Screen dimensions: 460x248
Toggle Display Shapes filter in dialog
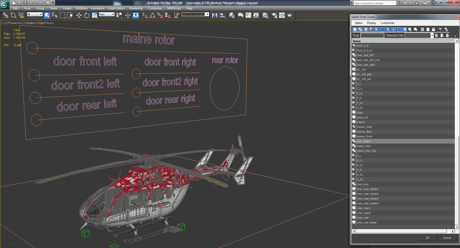coord(360,29)
